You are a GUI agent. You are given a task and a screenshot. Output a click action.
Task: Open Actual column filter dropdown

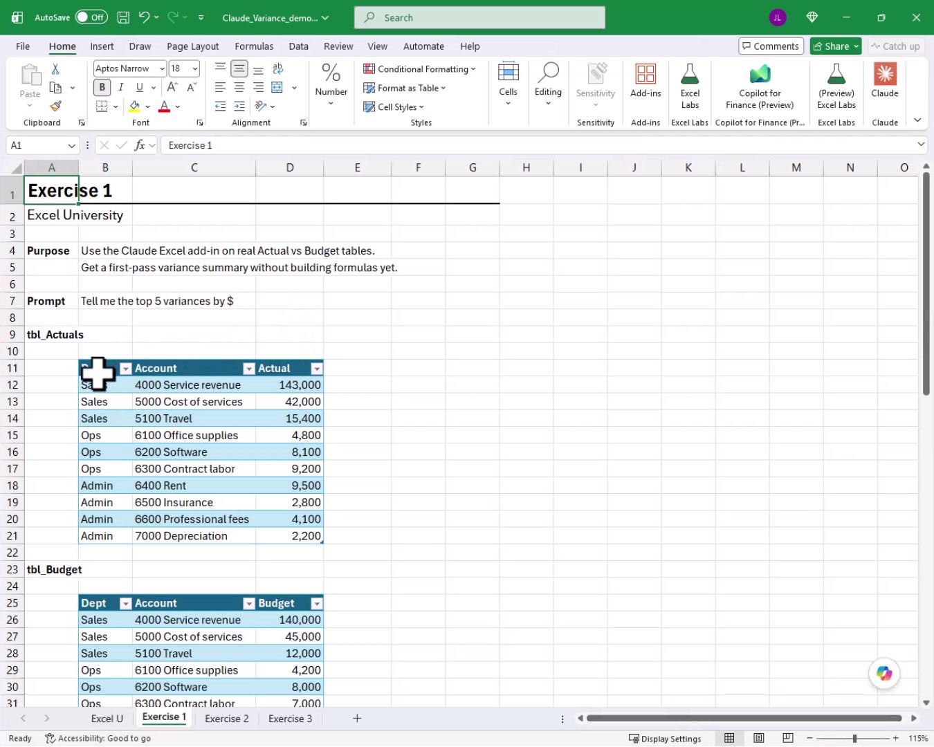point(316,369)
